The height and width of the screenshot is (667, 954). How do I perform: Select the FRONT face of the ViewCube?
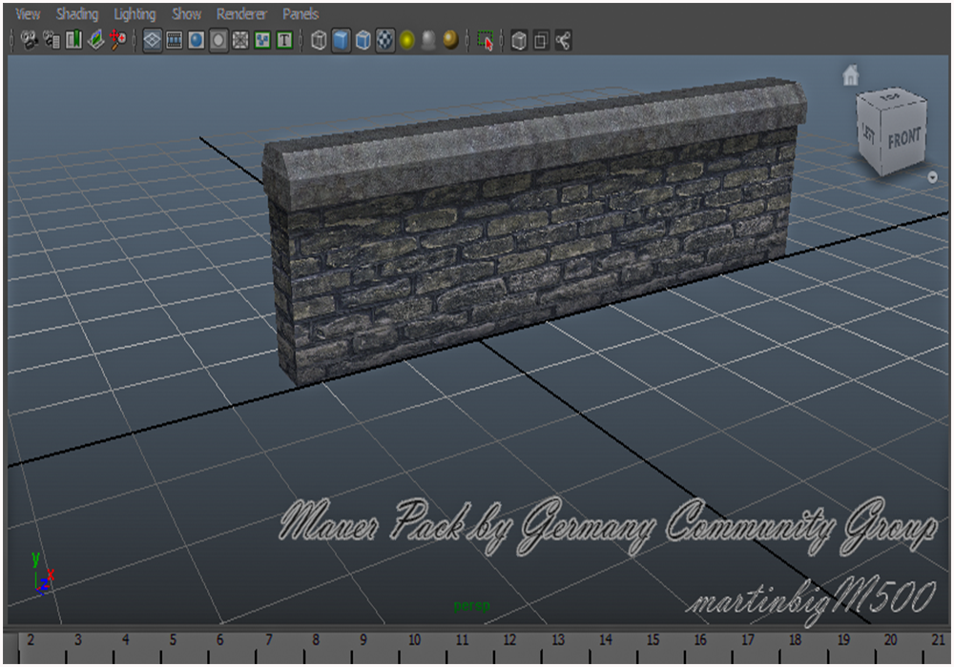(x=904, y=139)
